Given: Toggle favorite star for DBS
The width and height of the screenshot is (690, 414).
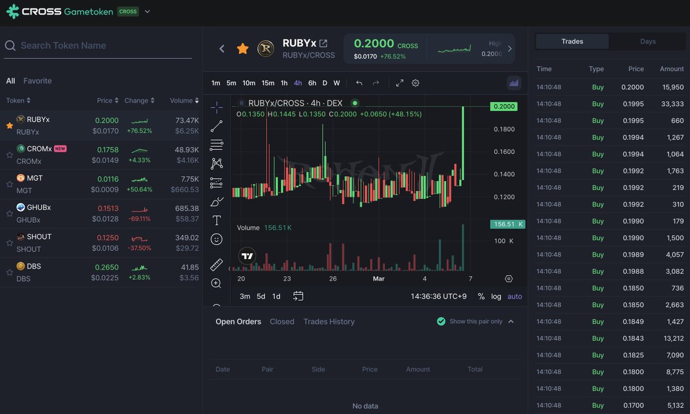Looking at the screenshot, I should click(x=9, y=272).
